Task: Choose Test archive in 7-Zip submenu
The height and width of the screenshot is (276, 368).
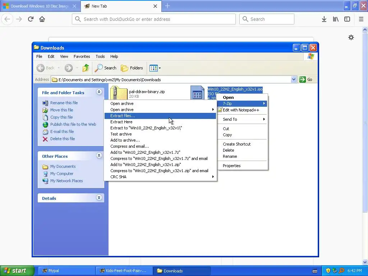Action: 160,134
